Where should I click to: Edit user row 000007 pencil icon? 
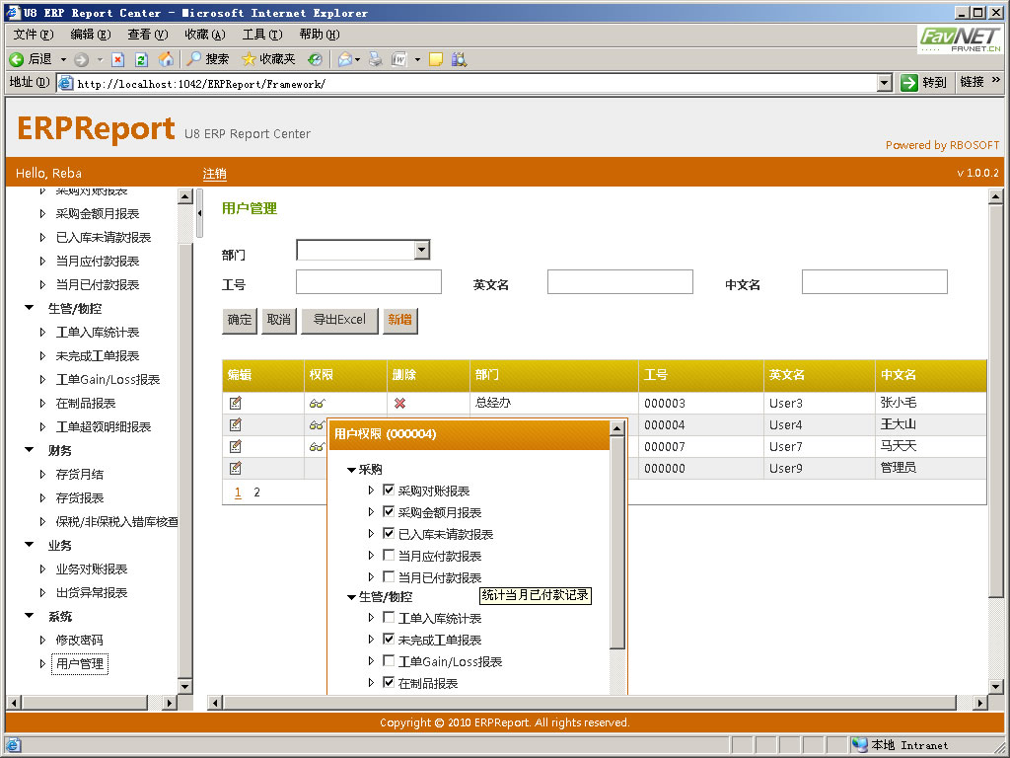point(235,446)
